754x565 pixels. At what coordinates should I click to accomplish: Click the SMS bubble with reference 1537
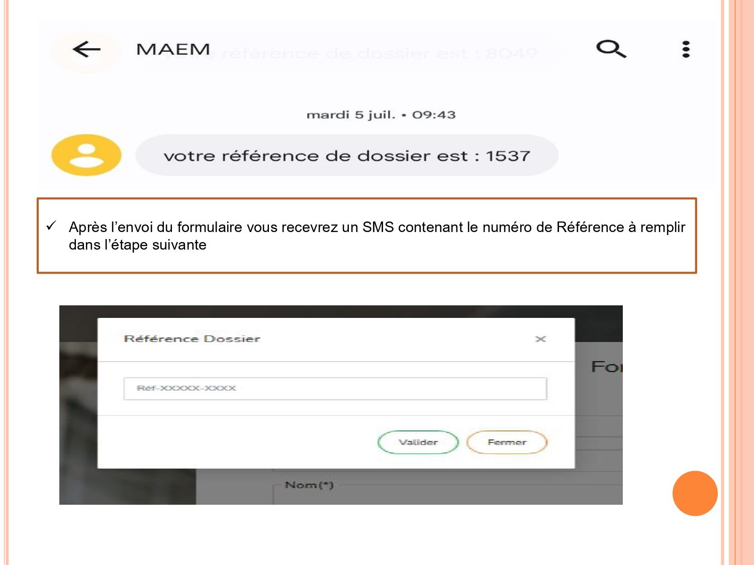pos(346,156)
